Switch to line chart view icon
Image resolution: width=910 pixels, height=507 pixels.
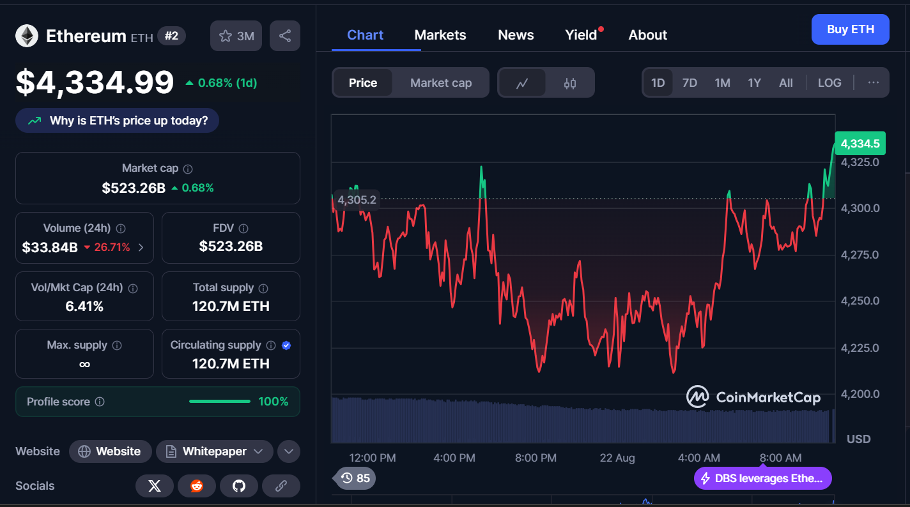(x=522, y=83)
